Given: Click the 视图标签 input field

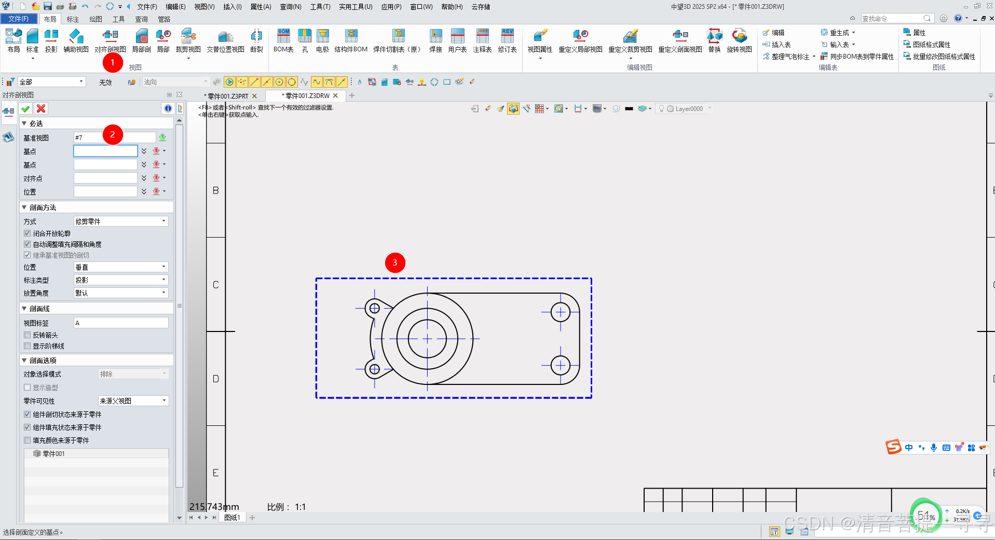Looking at the screenshot, I should click(121, 323).
